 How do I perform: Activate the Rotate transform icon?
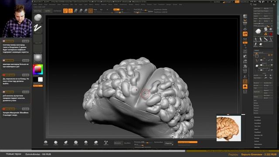click(85, 10)
